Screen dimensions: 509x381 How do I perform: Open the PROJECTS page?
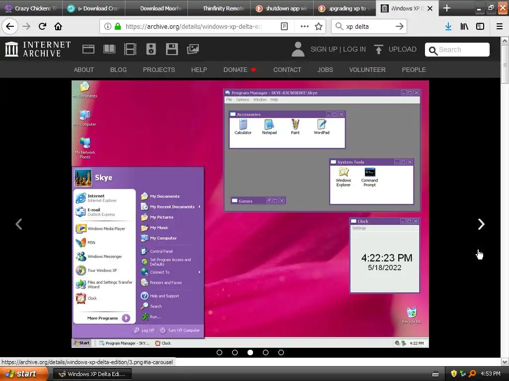click(159, 69)
